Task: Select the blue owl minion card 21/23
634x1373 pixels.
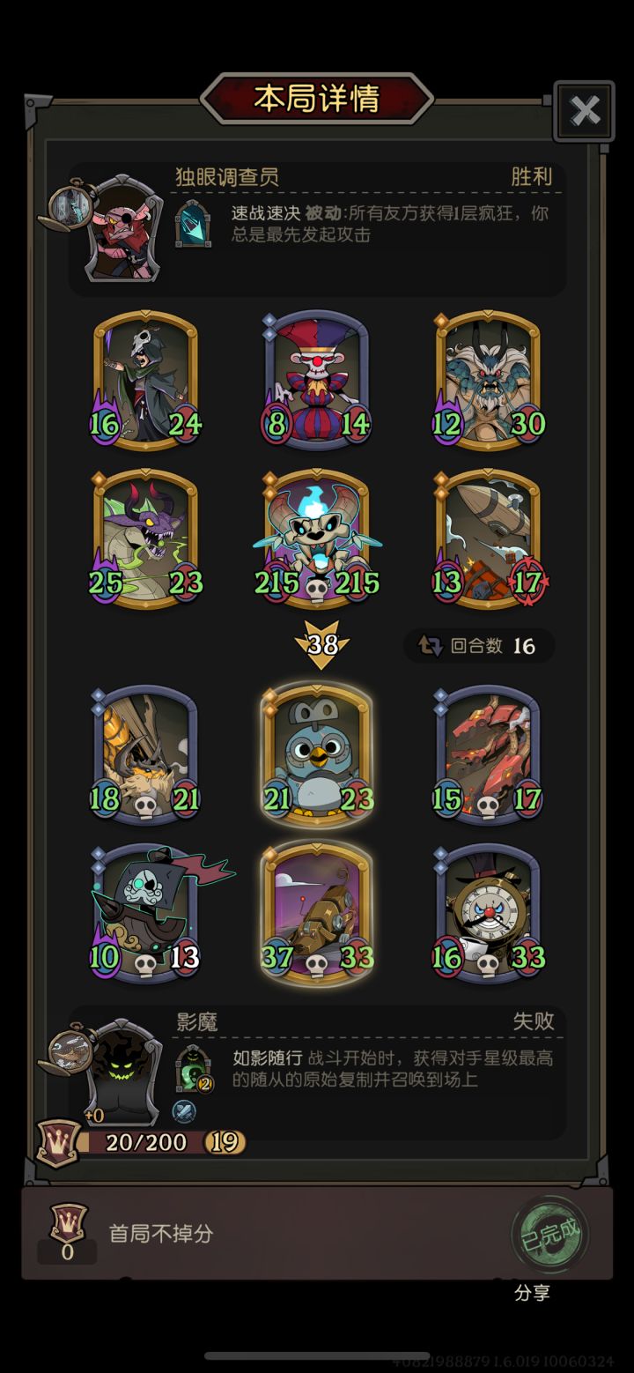Action: (317, 755)
